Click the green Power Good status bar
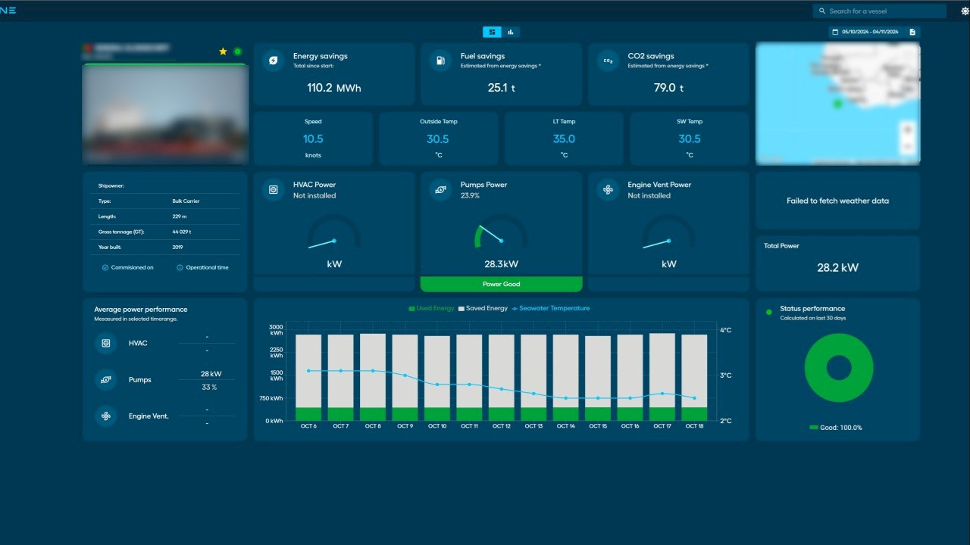970x545 pixels. tap(501, 285)
